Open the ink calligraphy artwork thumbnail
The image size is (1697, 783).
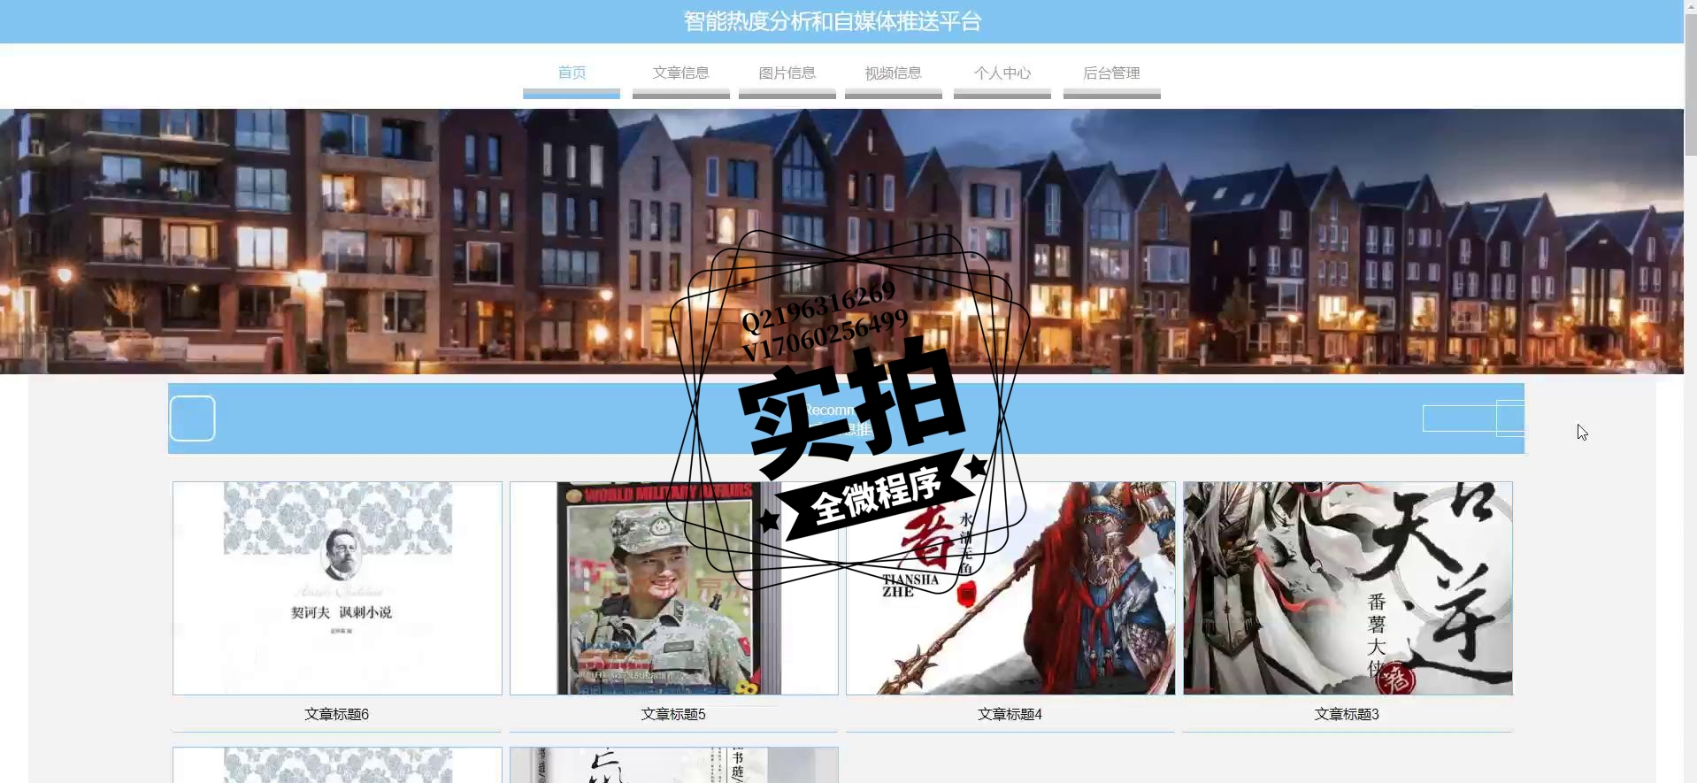1348,588
